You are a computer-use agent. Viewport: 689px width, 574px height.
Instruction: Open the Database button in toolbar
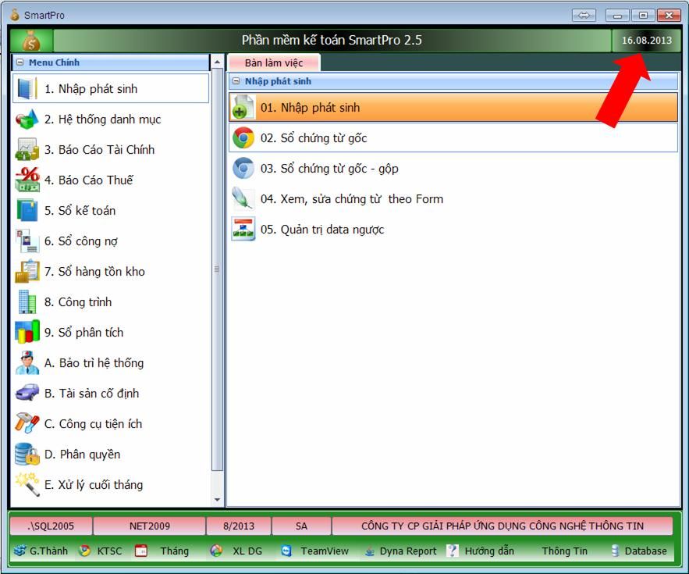pyautogui.click(x=638, y=551)
